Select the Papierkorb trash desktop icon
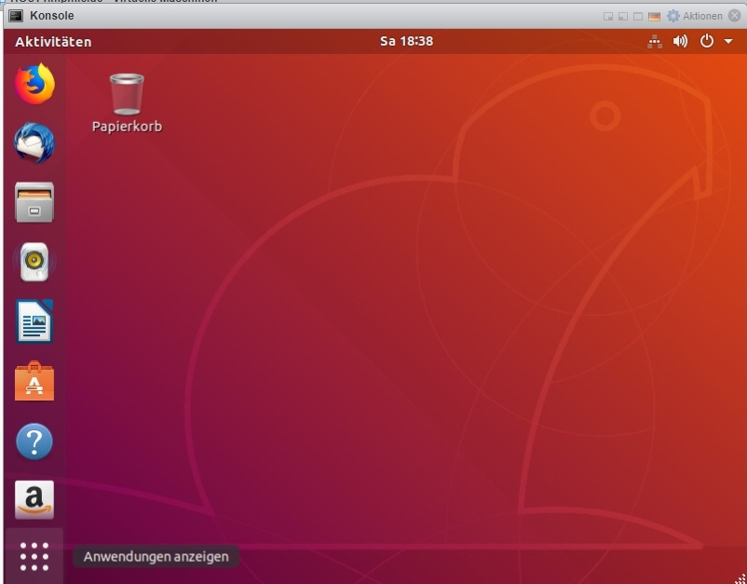The width and height of the screenshot is (747, 584). point(127,94)
